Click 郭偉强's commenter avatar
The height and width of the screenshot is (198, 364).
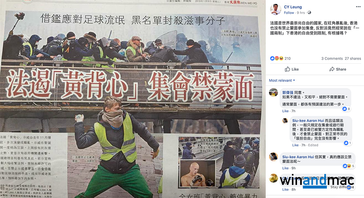[273, 92]
